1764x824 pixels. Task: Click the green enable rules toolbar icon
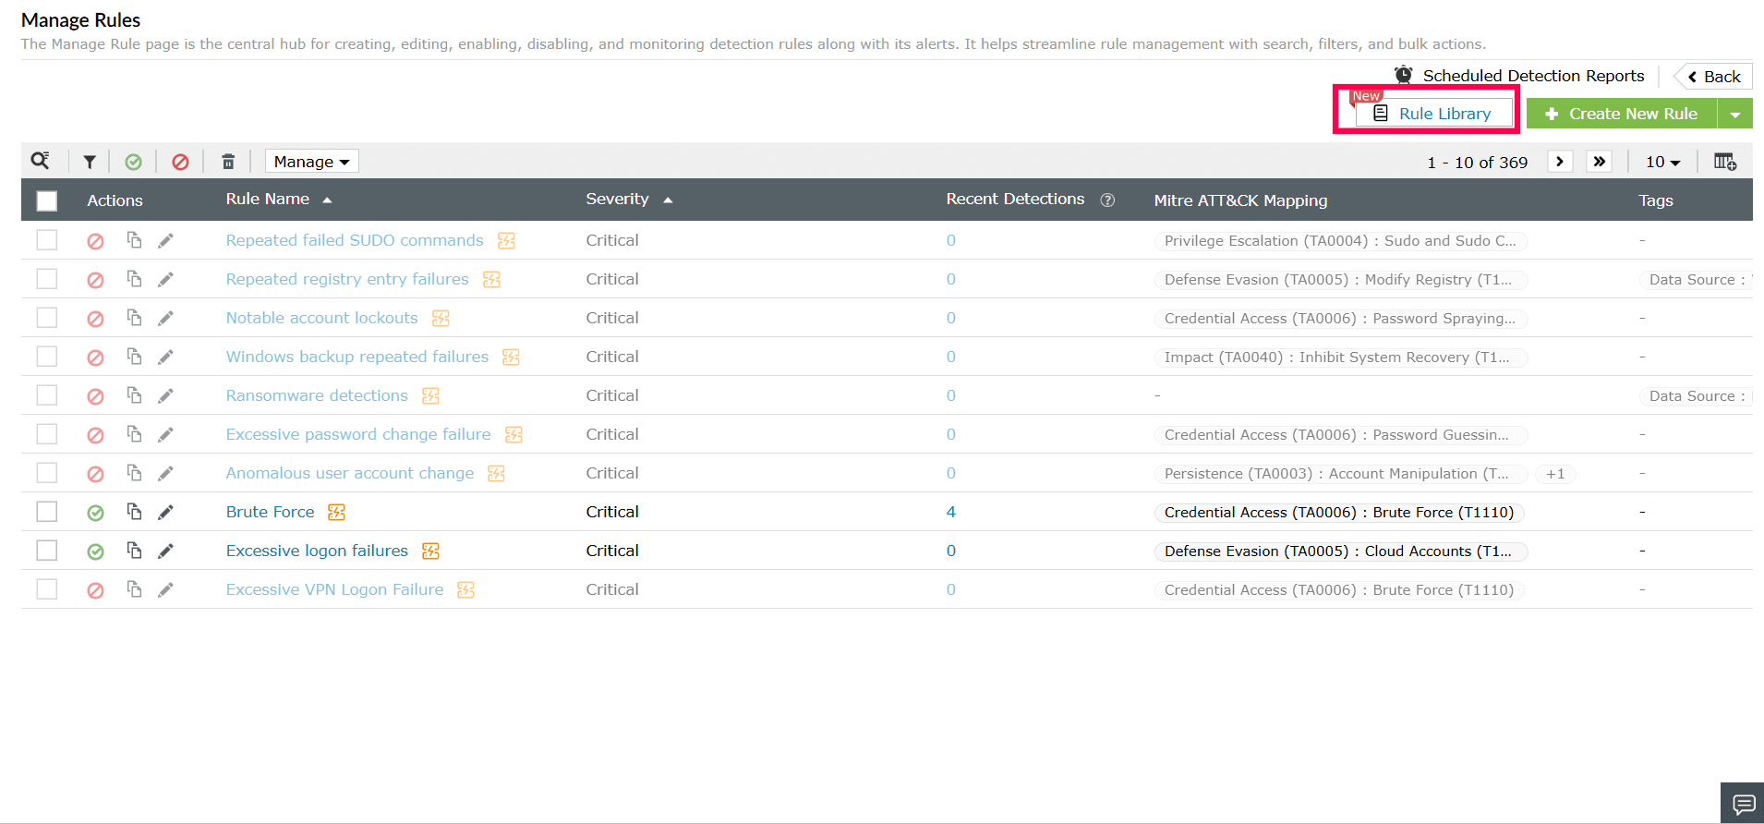click(x=134, y=162)
